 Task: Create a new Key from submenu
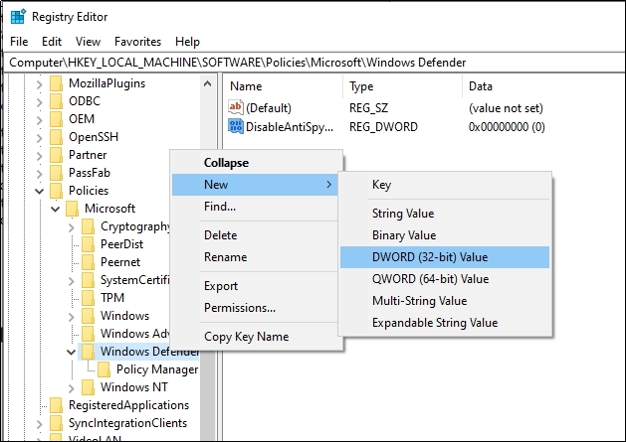point(445,185)
